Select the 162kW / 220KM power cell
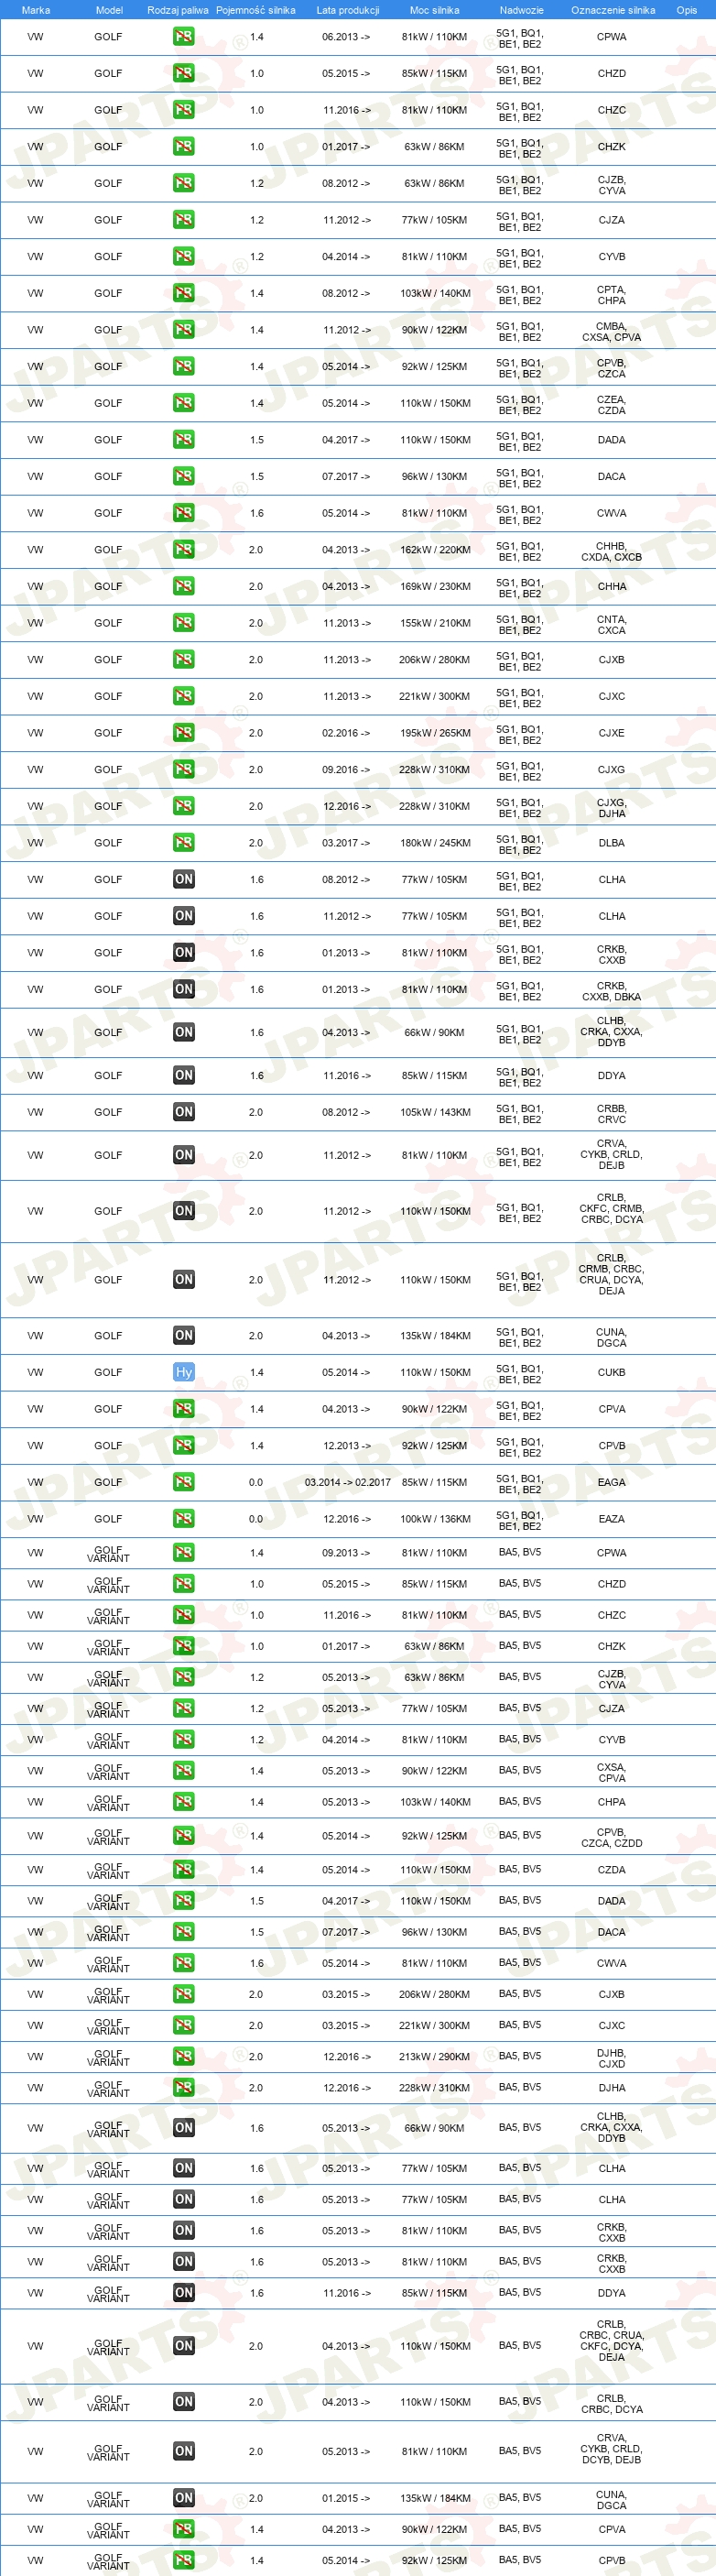 click(x=435, y=550)
